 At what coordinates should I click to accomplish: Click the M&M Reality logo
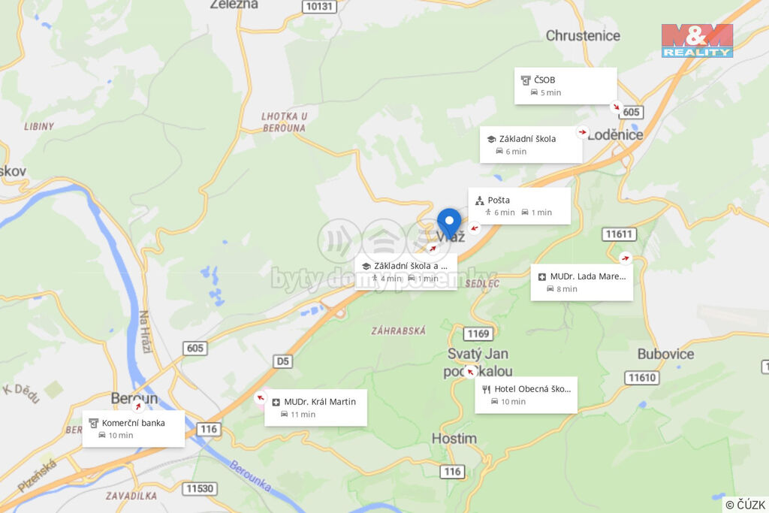click(697, 41)
